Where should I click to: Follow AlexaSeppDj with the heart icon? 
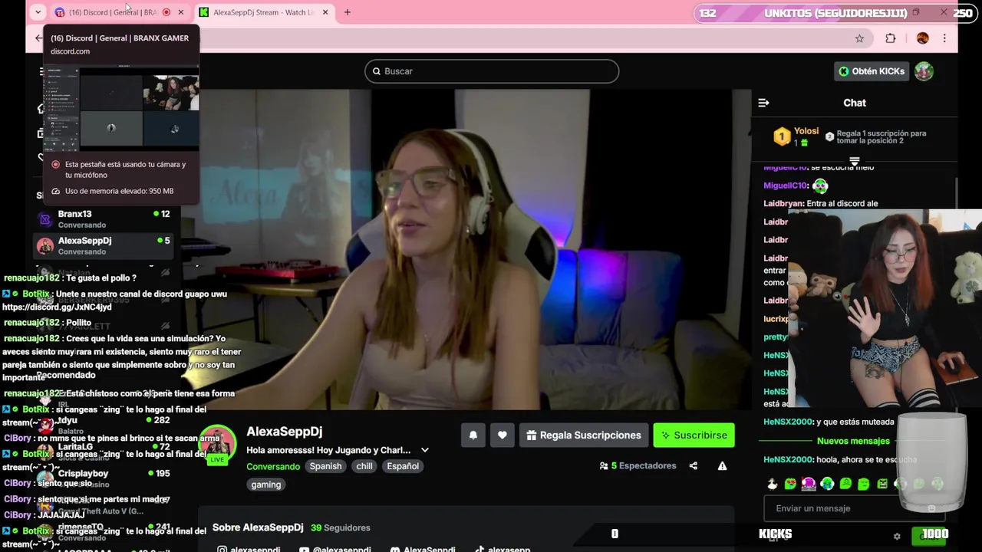(x=503, y=435)
